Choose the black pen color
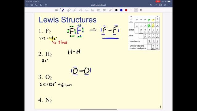This screenshot has width=197, height=111. tap(116, 10)
